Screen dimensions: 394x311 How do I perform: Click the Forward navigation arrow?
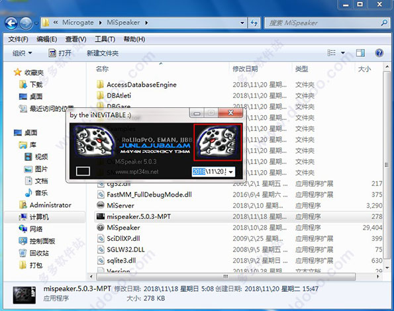pyautogui.click(x=26, y=23)
